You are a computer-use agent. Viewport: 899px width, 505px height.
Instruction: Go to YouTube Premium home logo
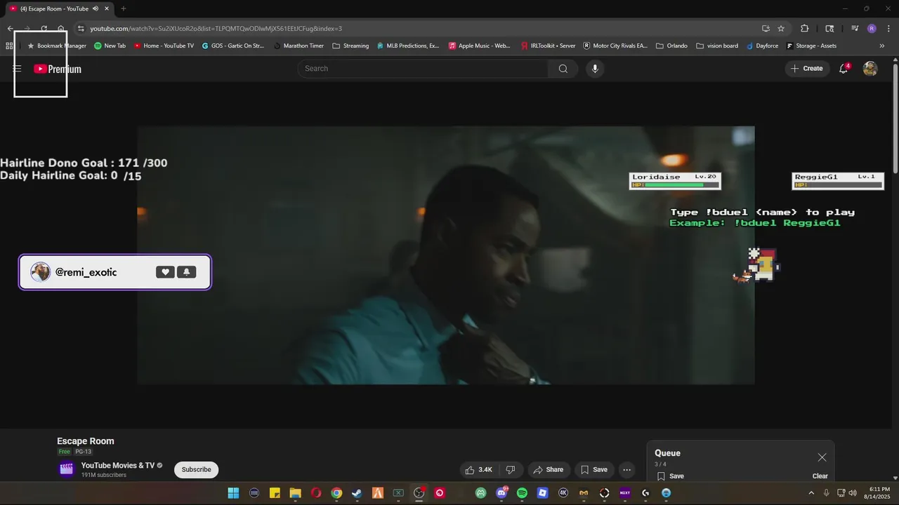58,69
